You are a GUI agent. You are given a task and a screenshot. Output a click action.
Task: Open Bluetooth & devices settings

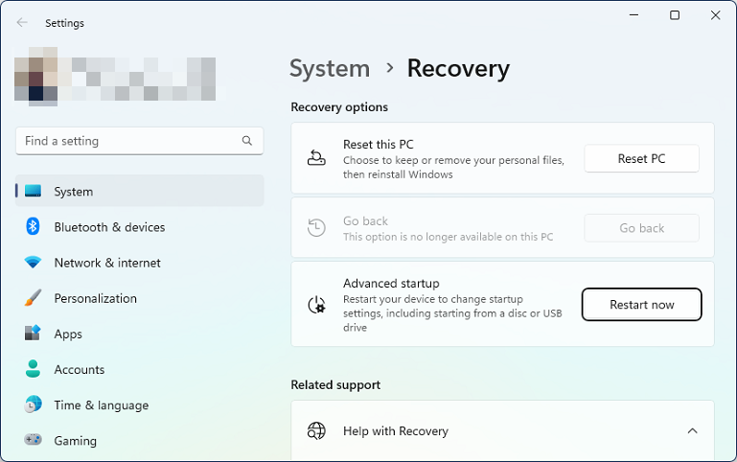click(x=140, y=226)
